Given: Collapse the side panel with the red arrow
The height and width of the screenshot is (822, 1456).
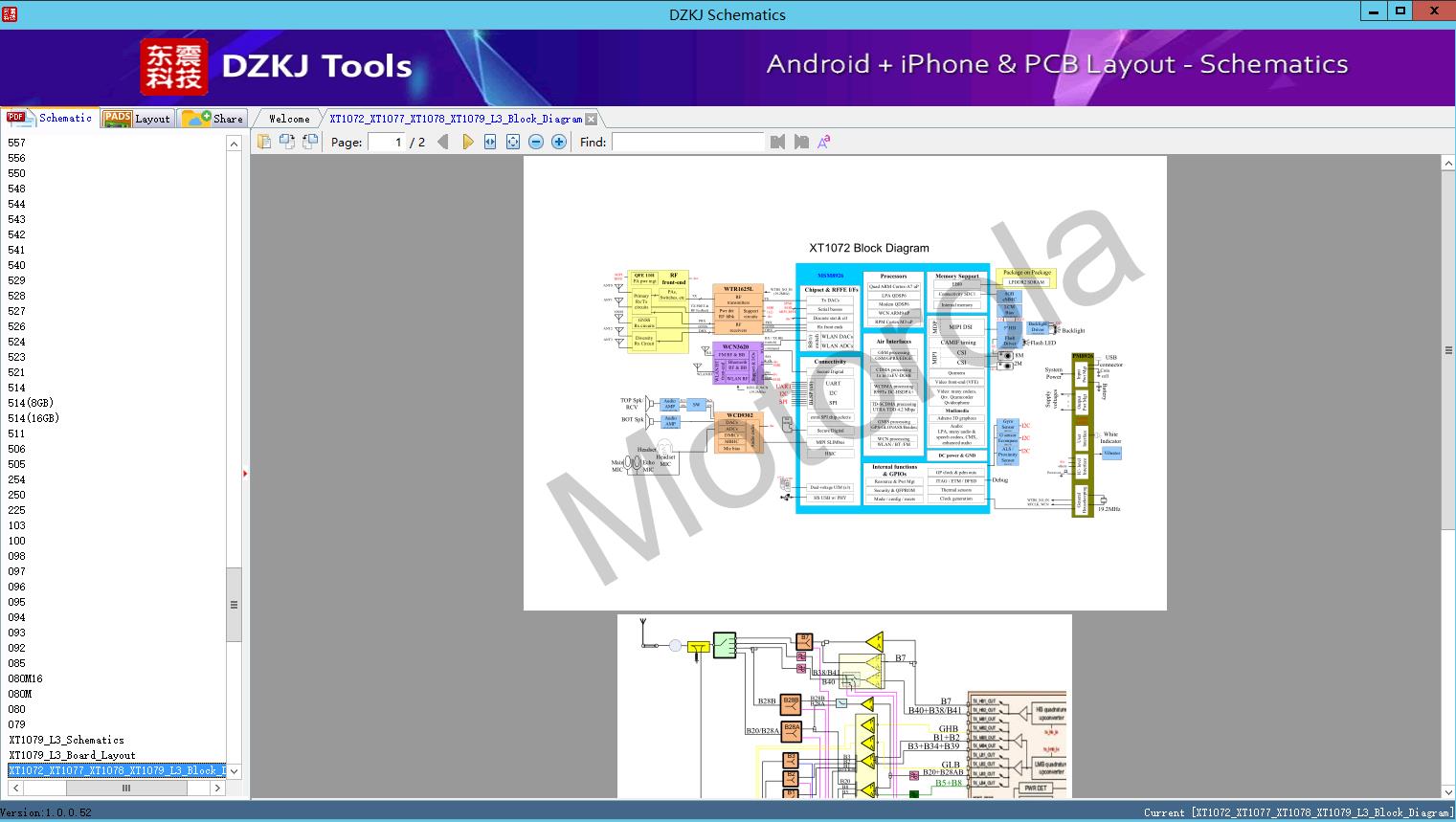Looking at the screenshot, I should coord(245,473).
